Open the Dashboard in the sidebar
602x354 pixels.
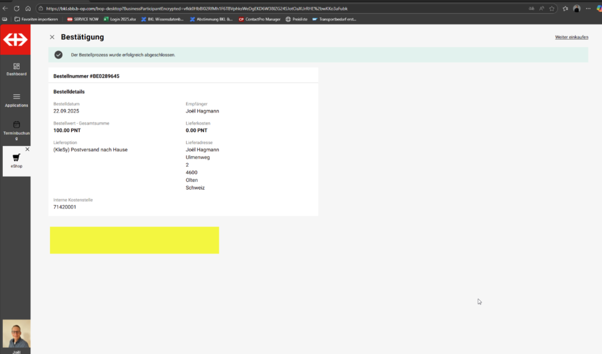coord(16,69)
